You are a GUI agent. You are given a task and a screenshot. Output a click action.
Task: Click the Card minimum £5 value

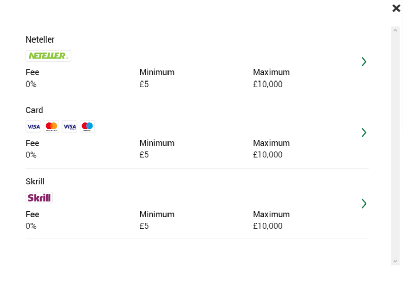coord(144,155)
